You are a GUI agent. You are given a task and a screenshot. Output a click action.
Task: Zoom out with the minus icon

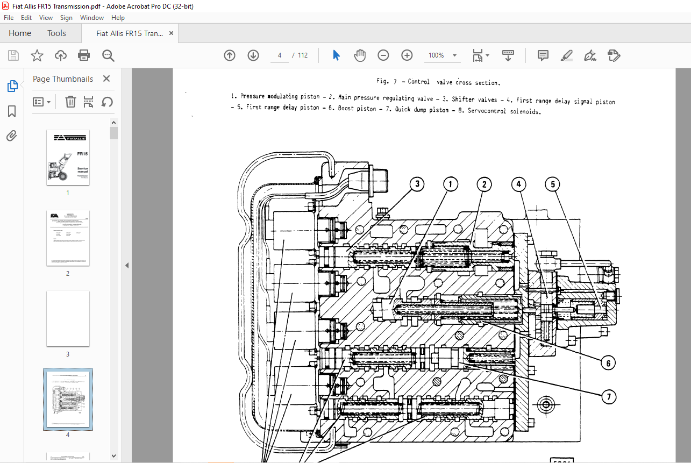[383, 55]
